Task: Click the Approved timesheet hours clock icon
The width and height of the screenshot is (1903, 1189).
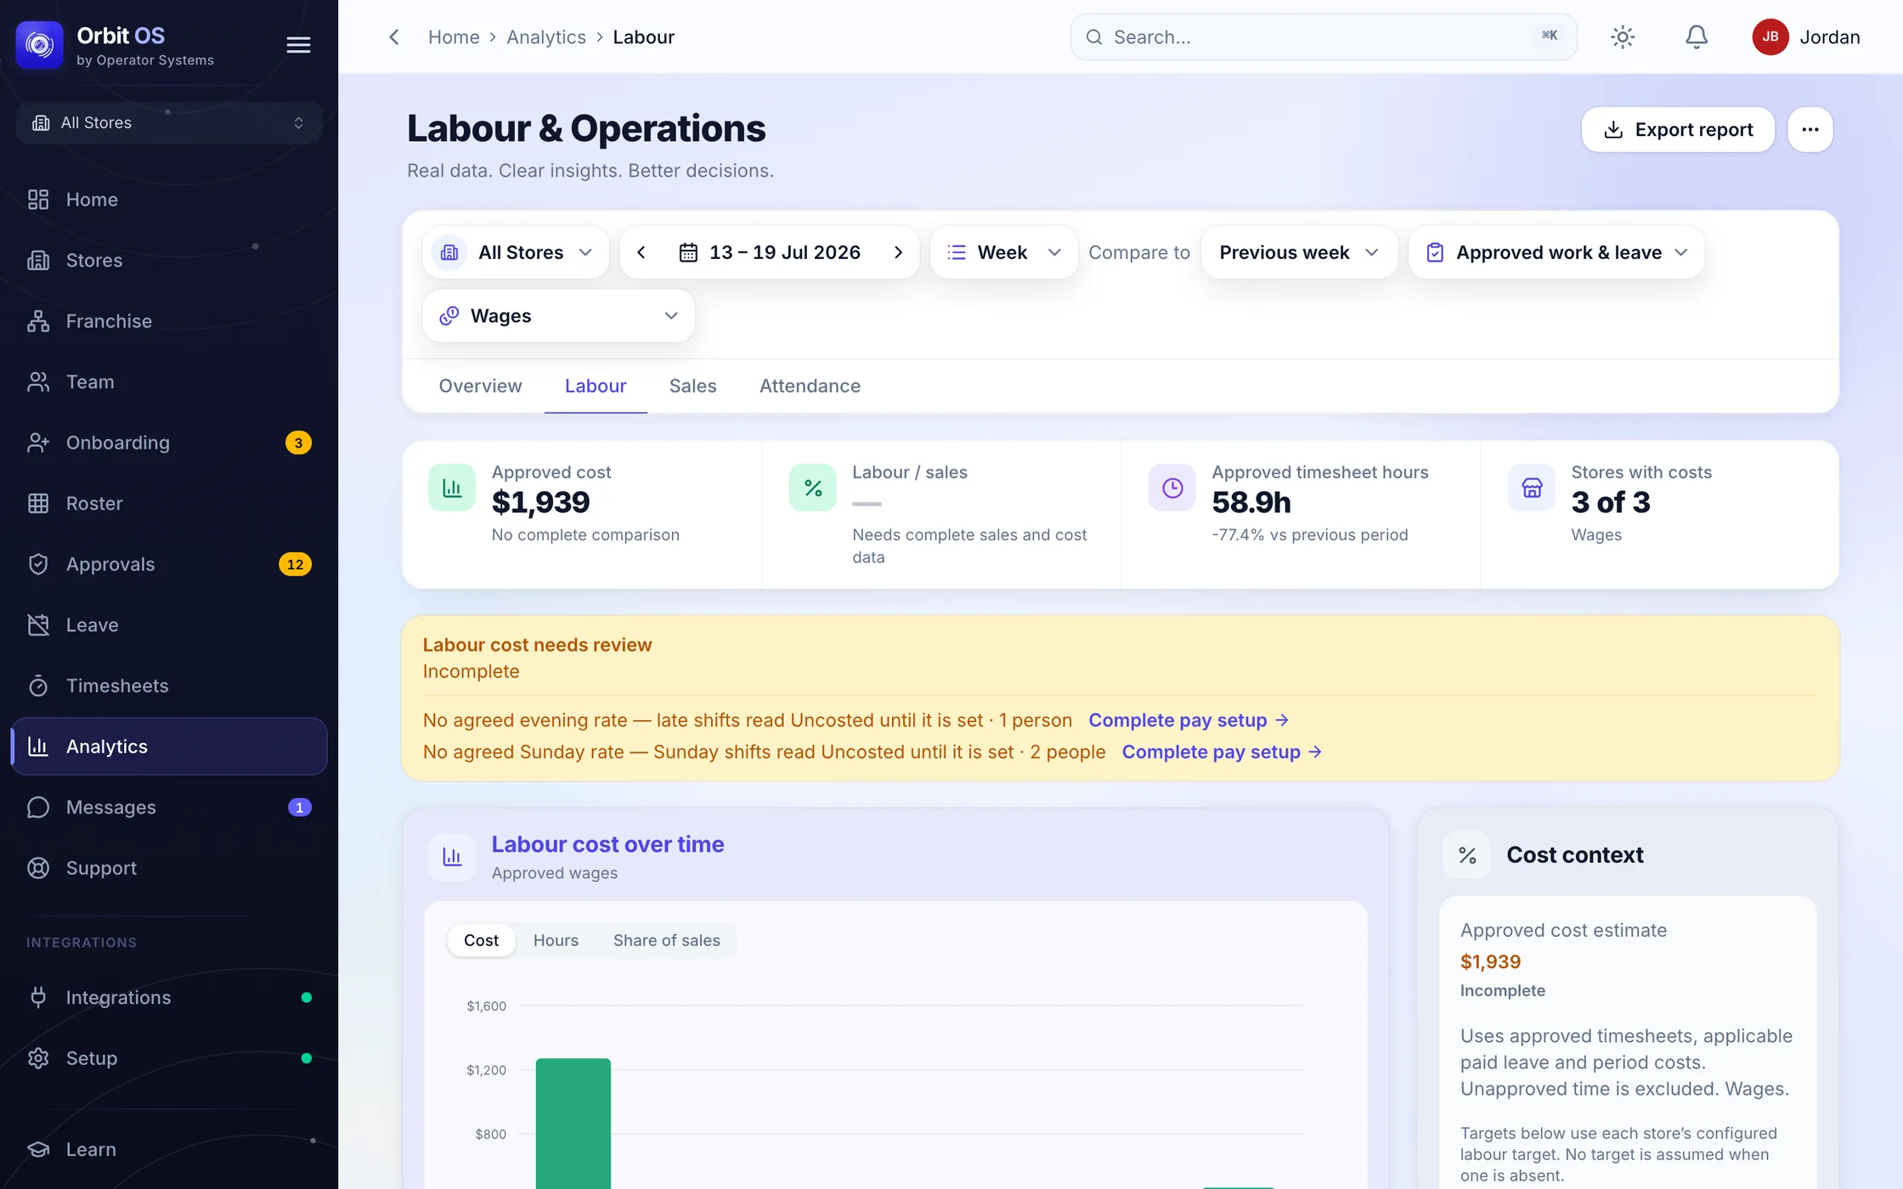Action: [1172, 487]
